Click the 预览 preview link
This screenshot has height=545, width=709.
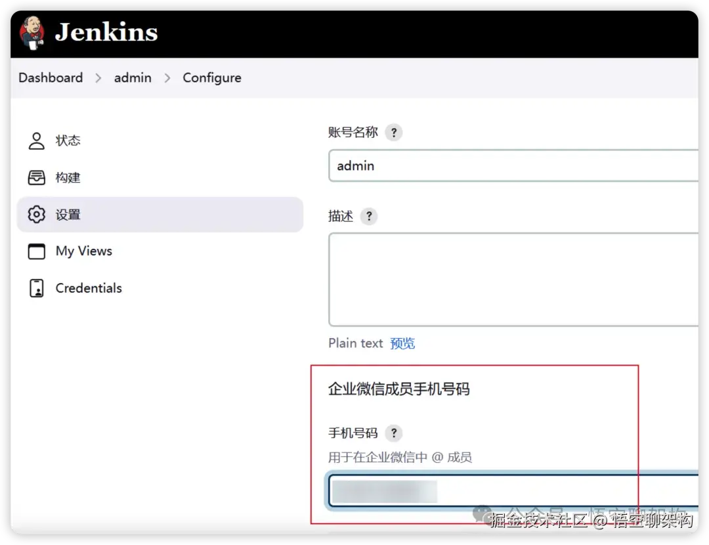pos(402,343)
